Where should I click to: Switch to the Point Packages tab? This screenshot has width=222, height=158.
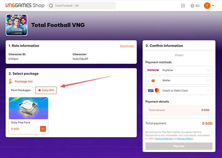click(21, 90)
